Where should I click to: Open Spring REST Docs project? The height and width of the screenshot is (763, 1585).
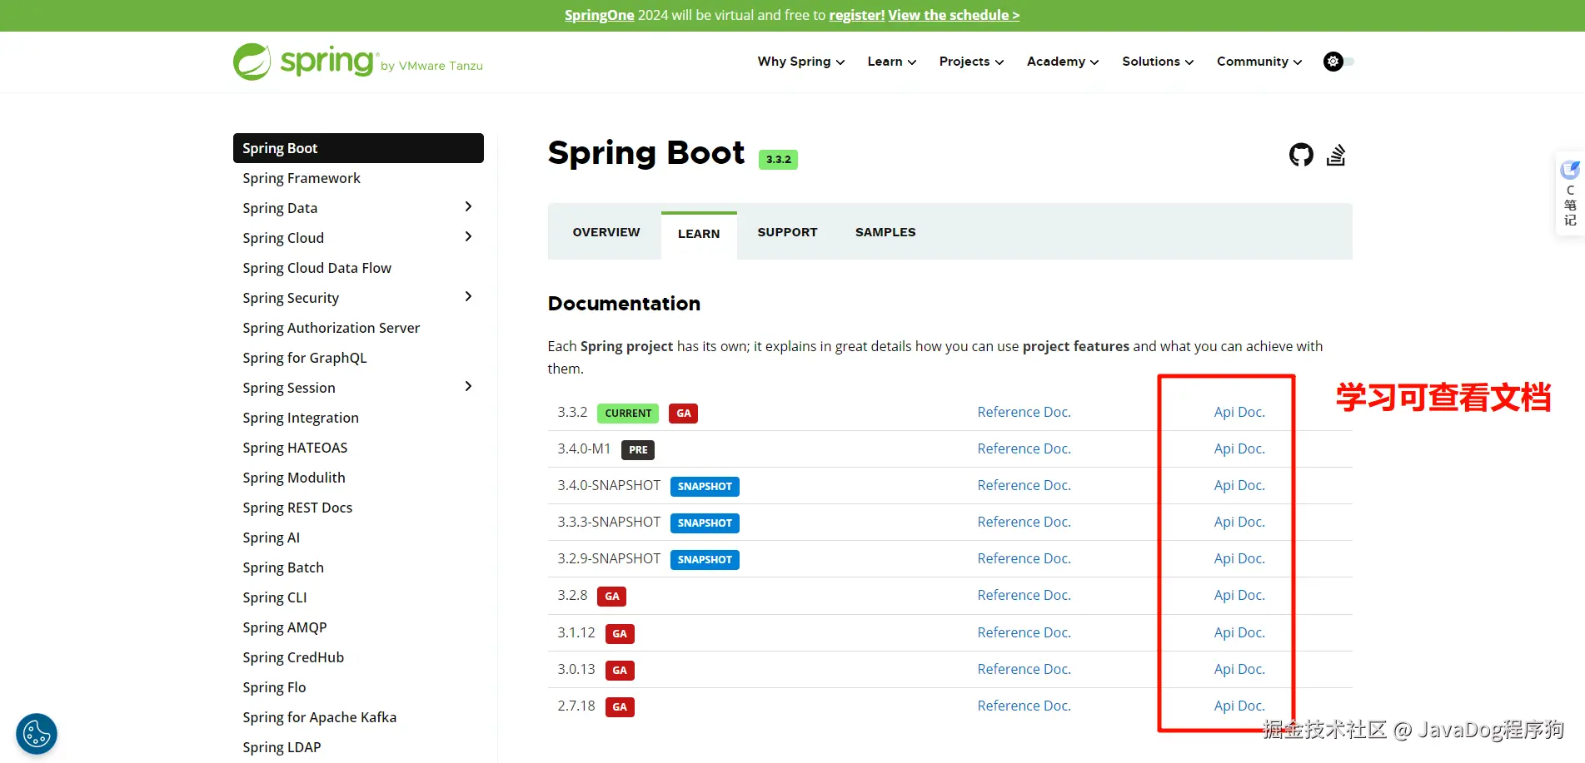(297, 508)
